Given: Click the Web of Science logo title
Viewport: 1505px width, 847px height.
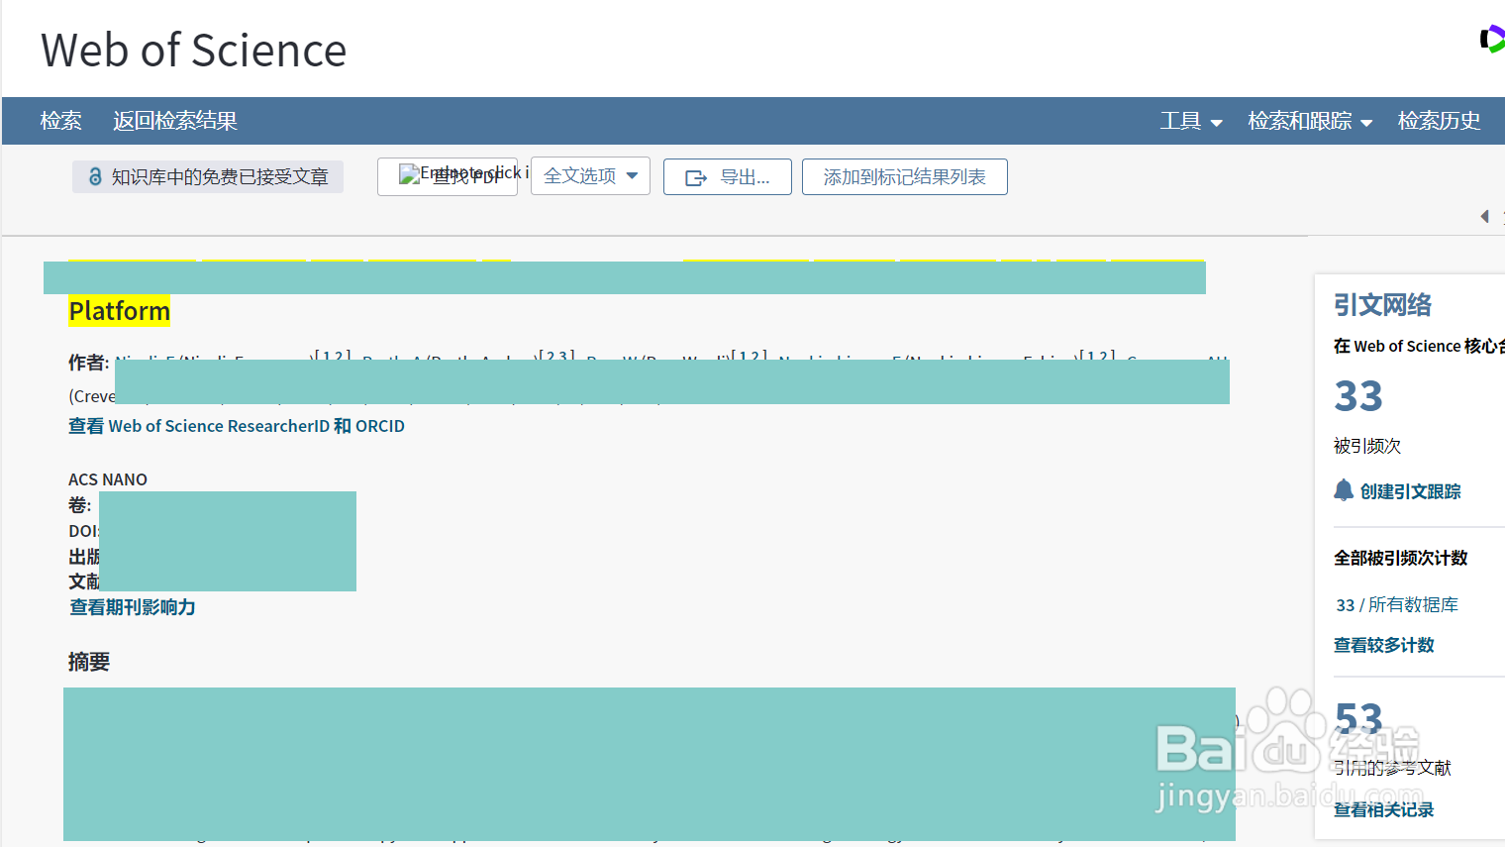Looking at the screenshot, I should 194,51.
